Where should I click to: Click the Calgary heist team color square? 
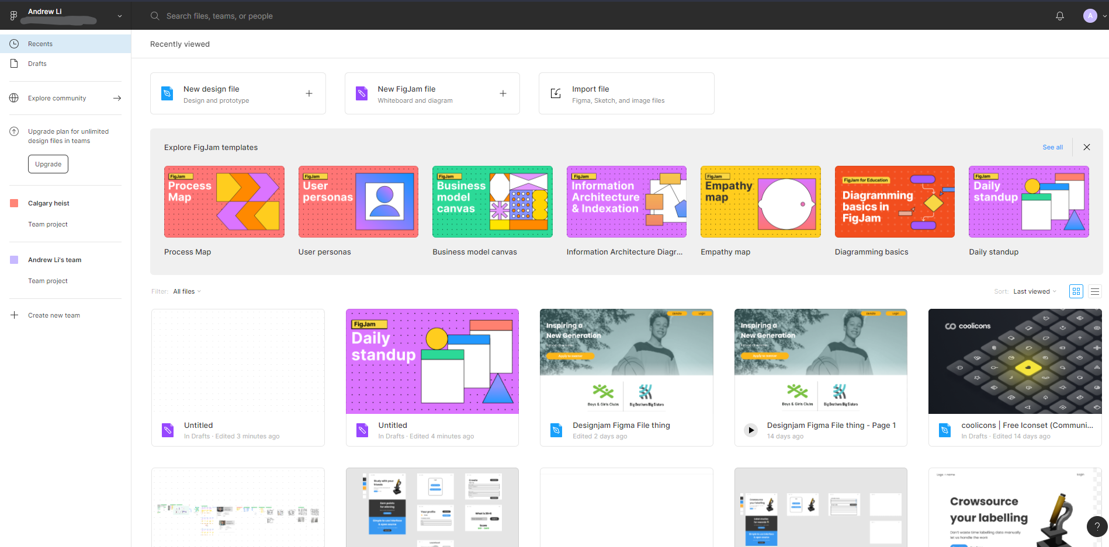coord(14,203)
